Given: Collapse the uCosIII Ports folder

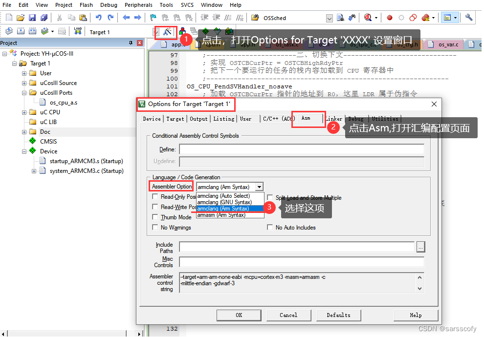Looking at the screenshot, I should tap(24, 93).
